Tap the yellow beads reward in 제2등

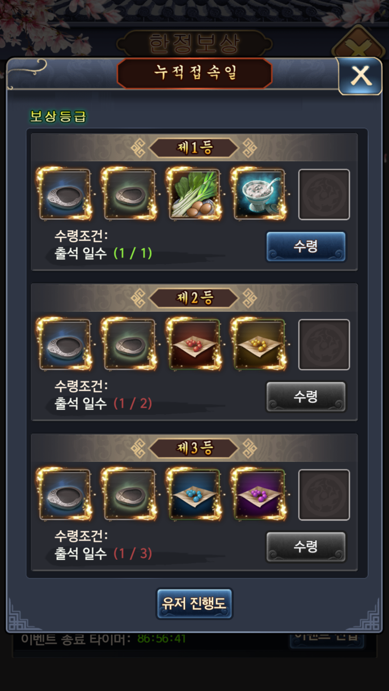coord(259,345)
